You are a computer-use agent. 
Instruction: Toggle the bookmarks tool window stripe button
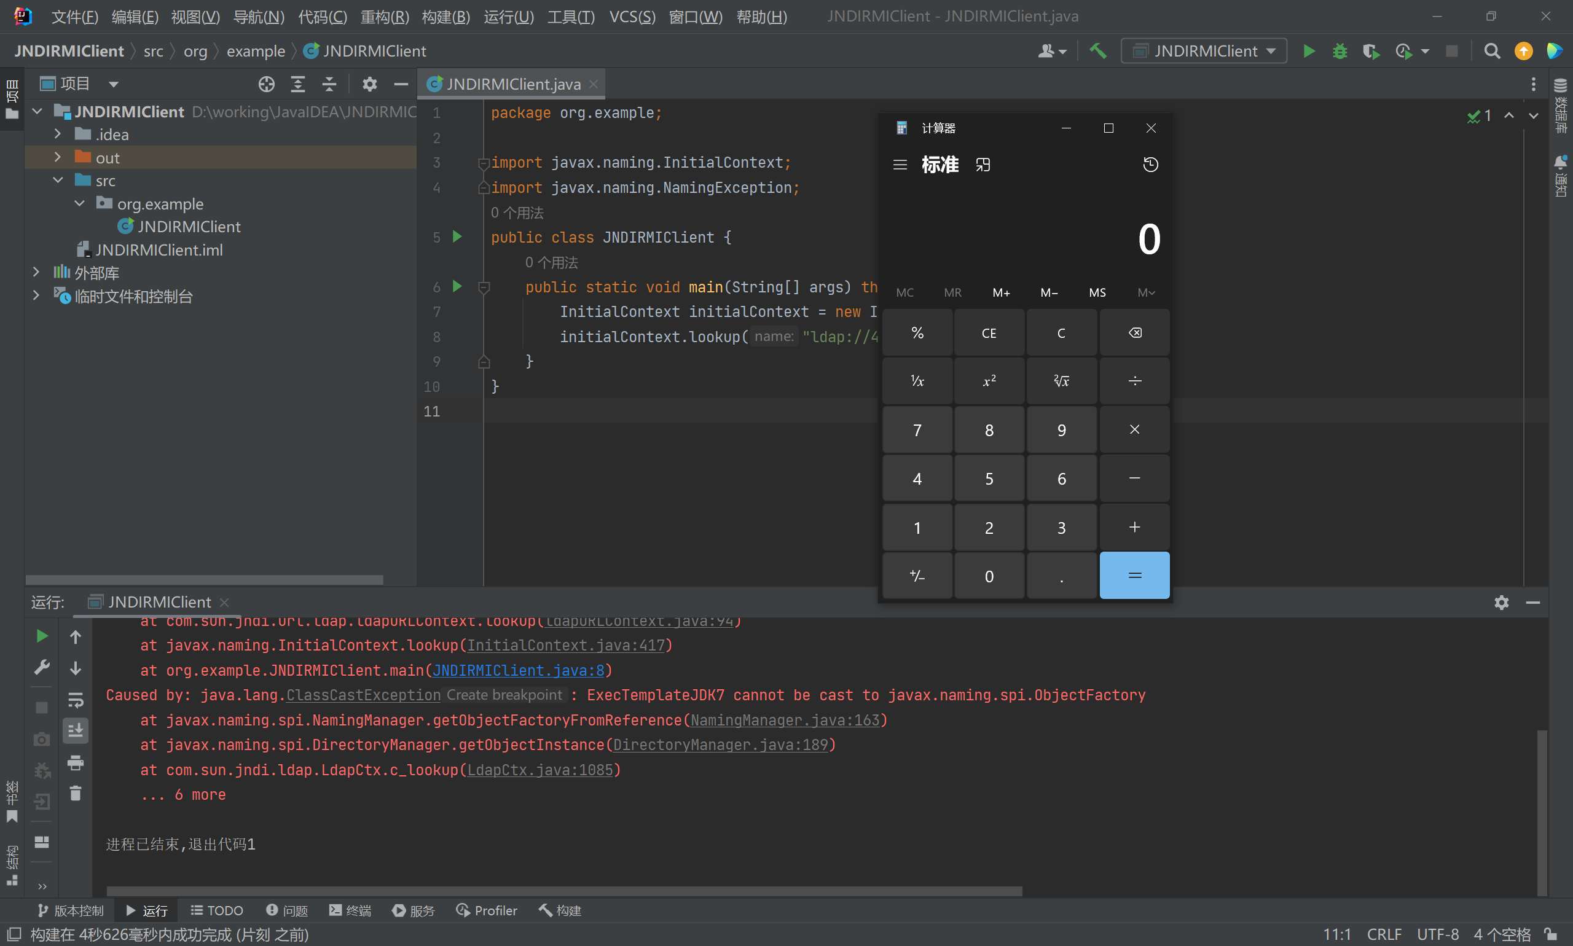(x=12, y=800)
